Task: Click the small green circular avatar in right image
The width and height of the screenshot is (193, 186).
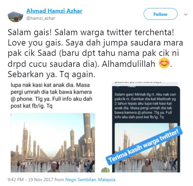Action: 106,170
